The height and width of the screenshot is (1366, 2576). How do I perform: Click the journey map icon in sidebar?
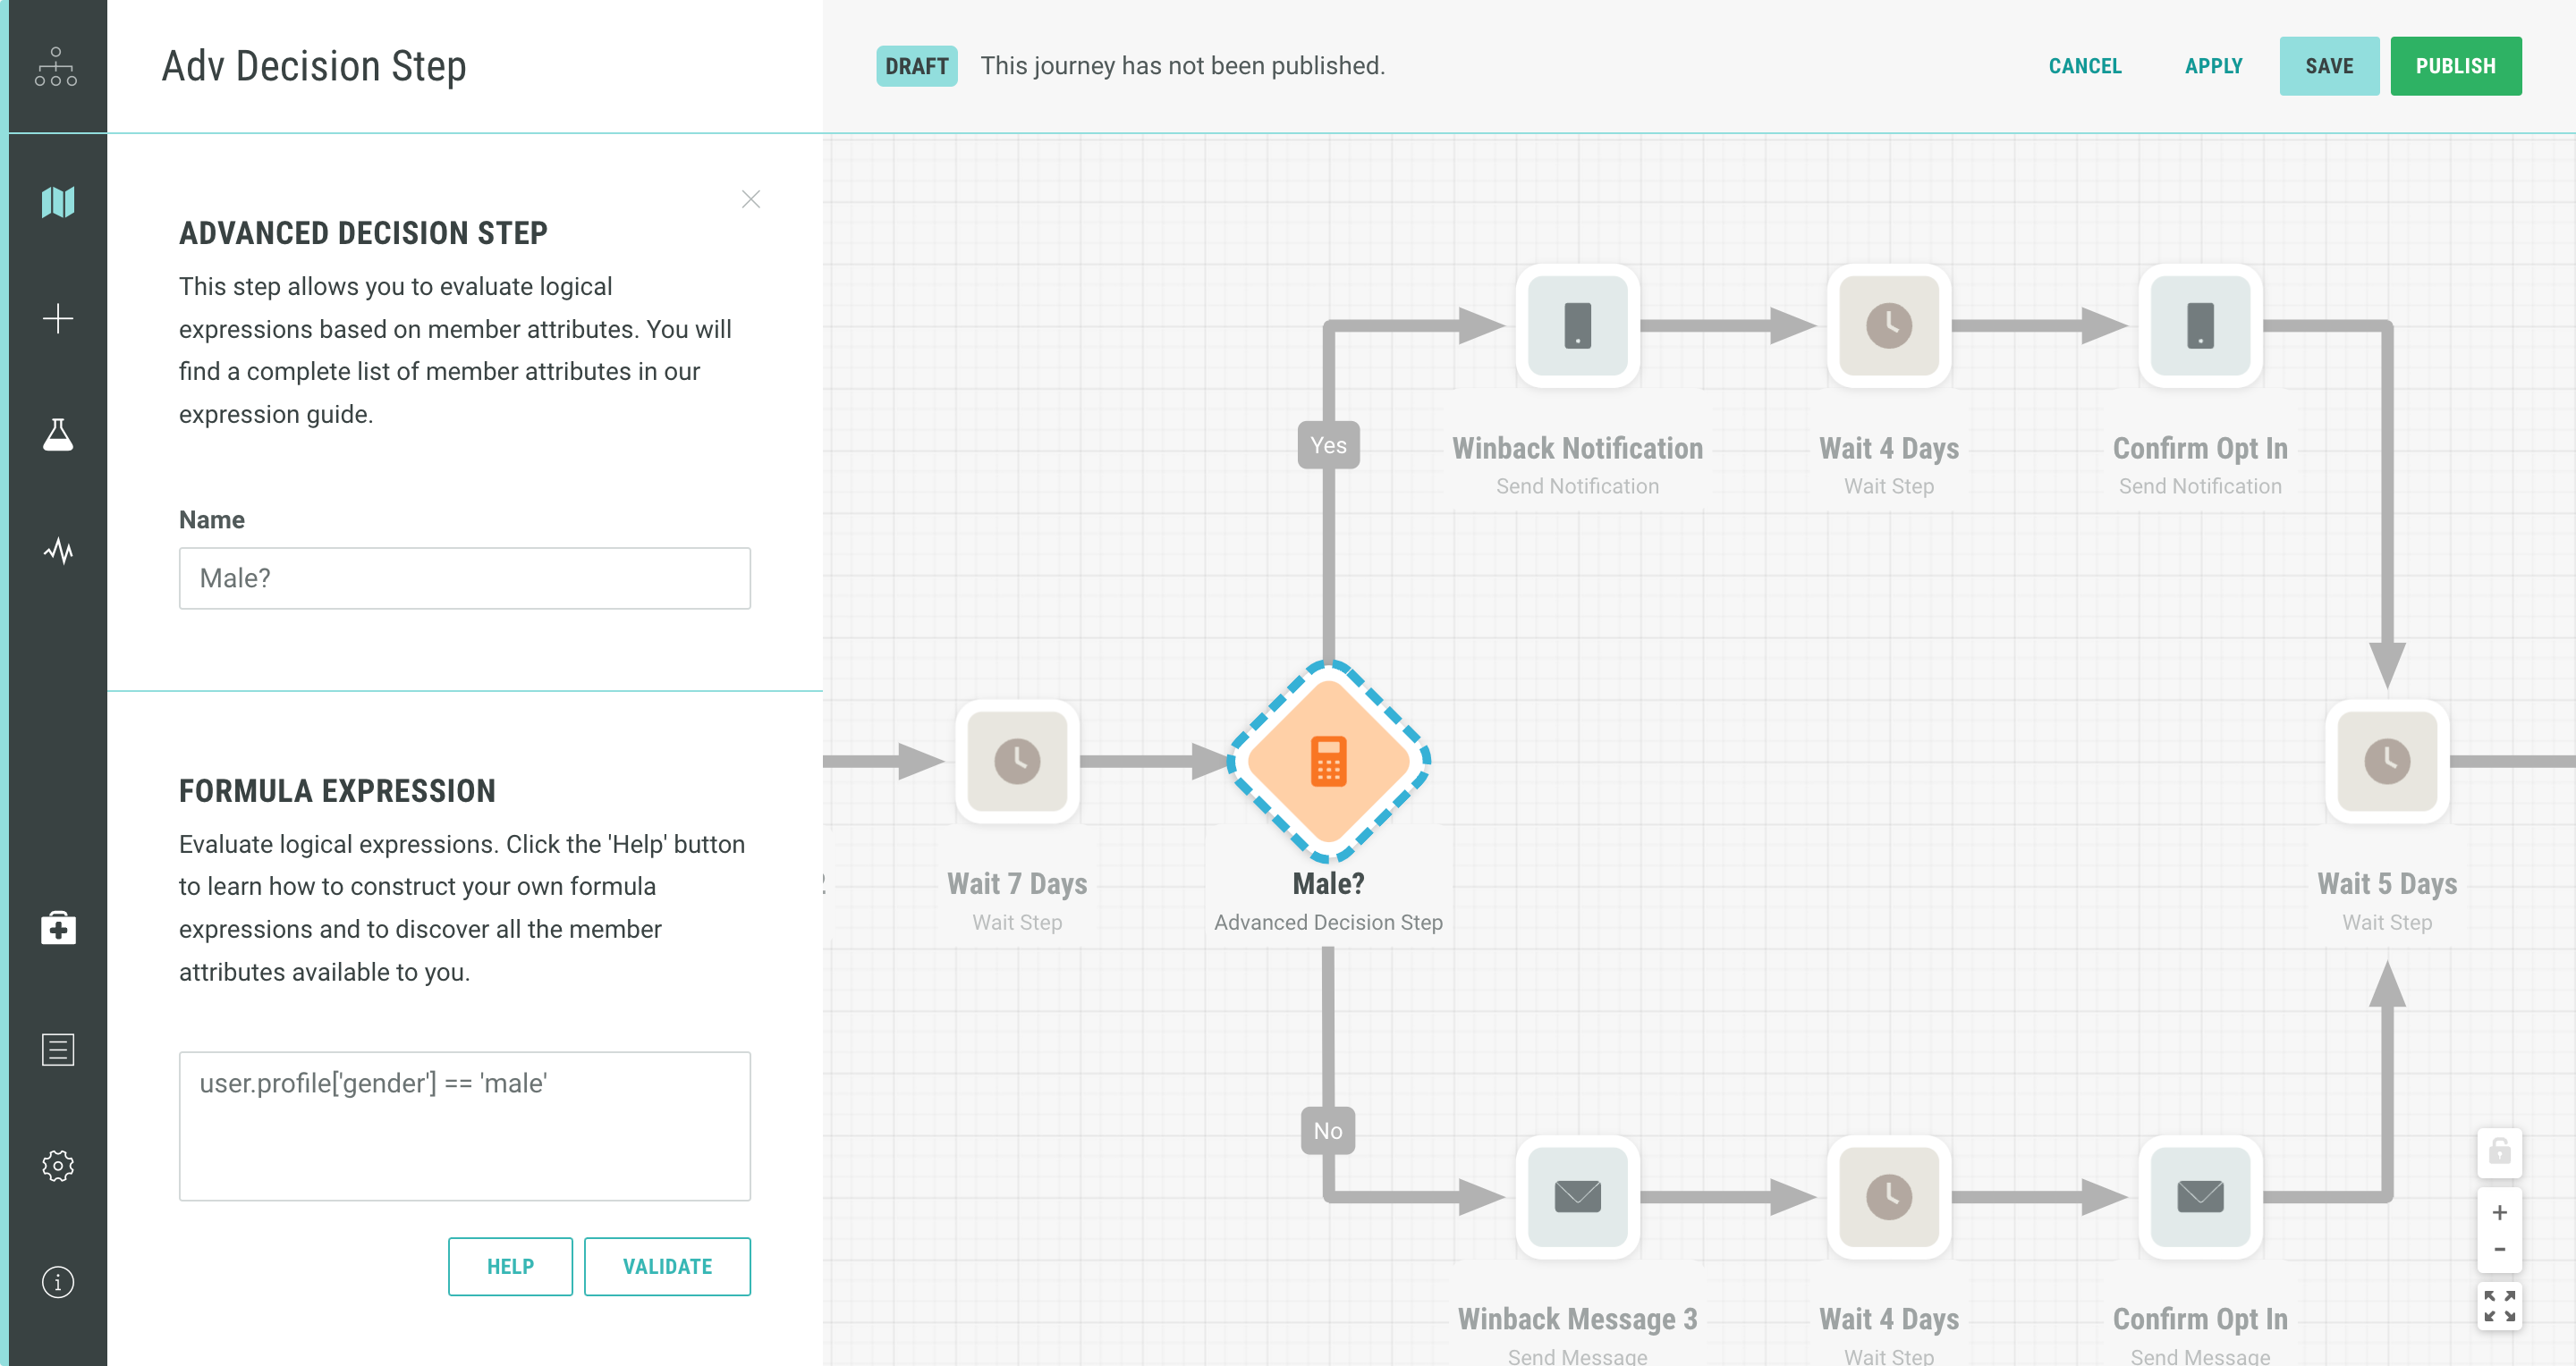(x=58, y=202)
